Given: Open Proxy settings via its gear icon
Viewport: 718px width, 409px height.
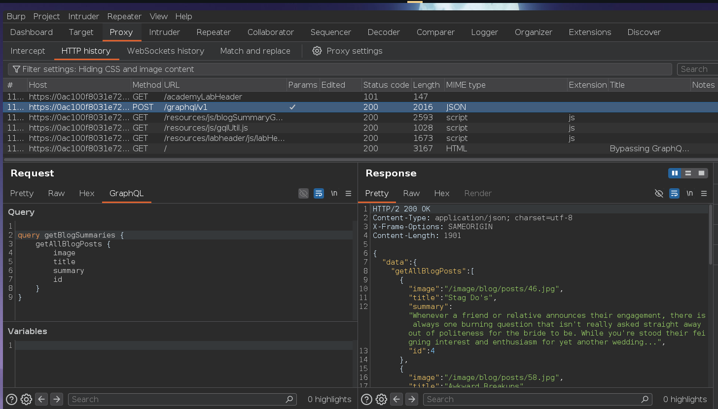Looking at the screenshot, I should tap(317, 51).
